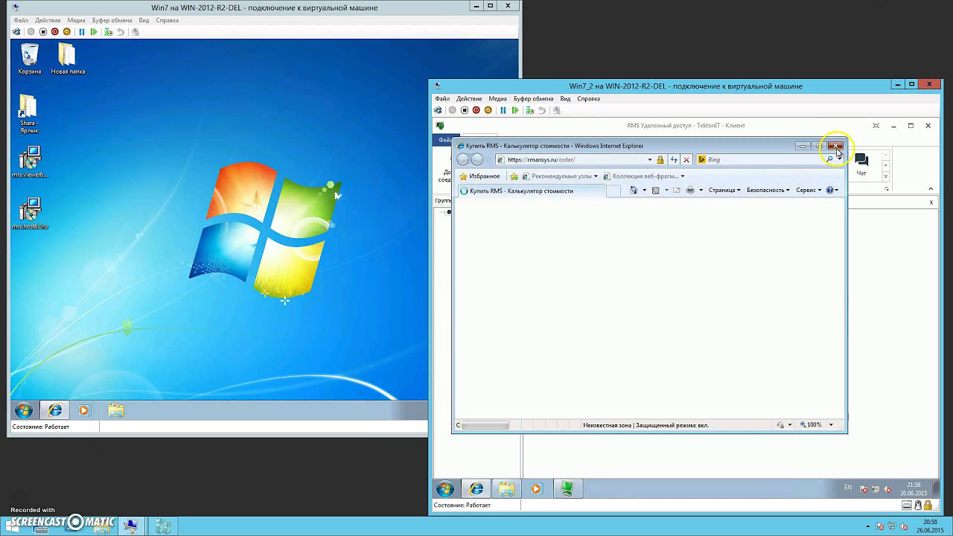The height and width of the screenshot is (536, 953).
Task: Select rms.host installer icon on desktop
Action: pyautogui.click(x=30, y=214)
